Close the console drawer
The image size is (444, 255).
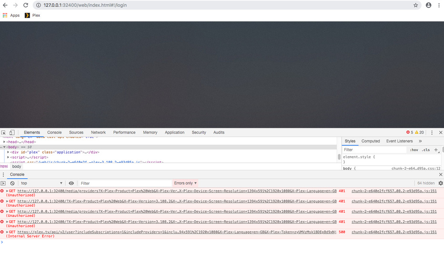pyautogui.click(x=441, y=175)
